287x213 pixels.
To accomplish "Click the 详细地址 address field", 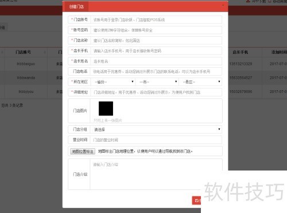I will (x=156, y=92).
